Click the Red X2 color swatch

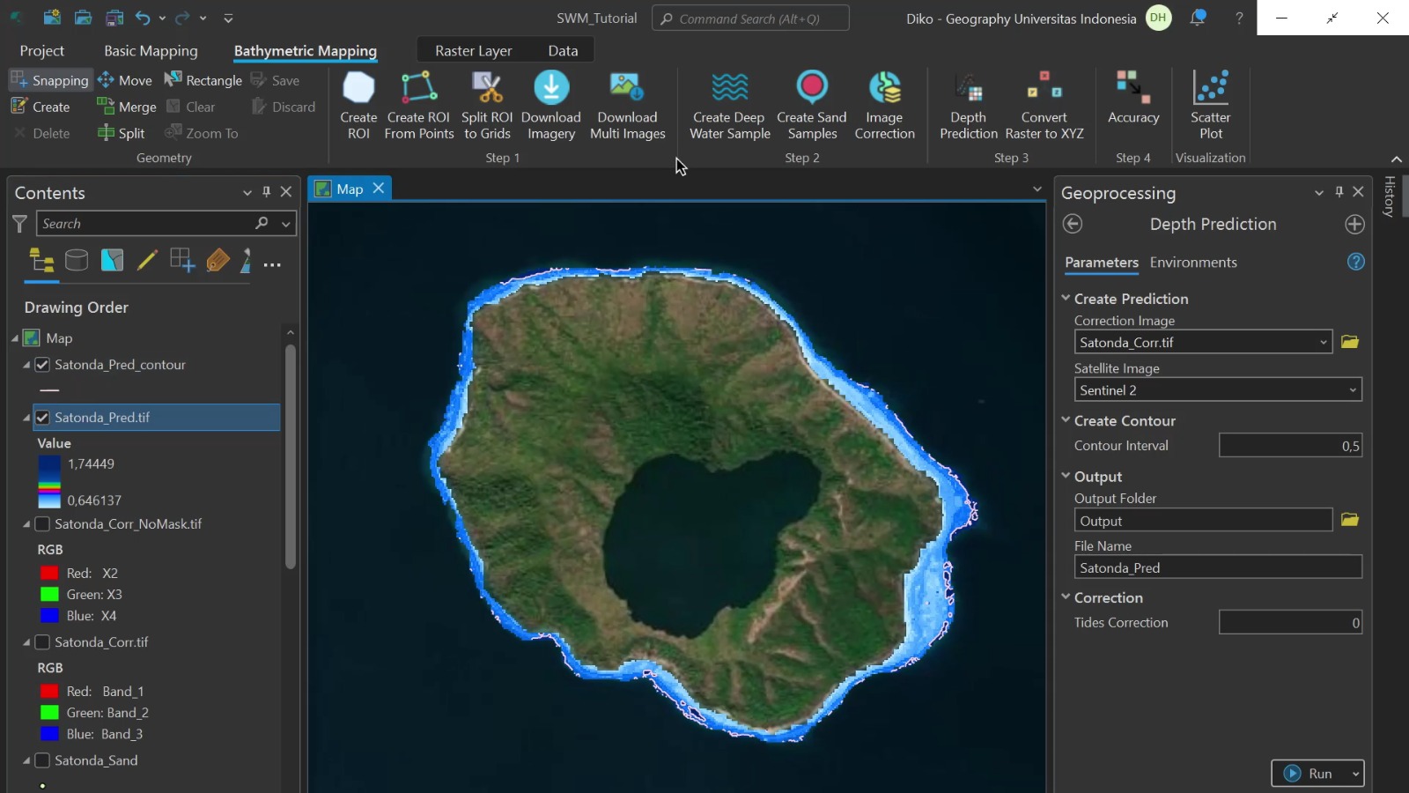pos(49,573)
